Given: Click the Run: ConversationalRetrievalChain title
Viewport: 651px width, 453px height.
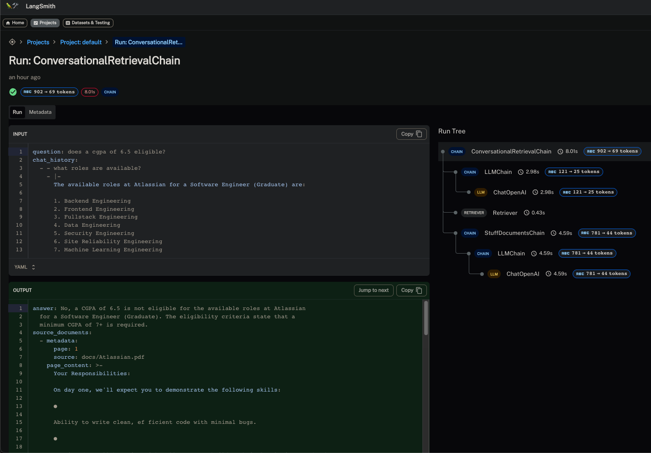Looking at the screenshot, I should coord(94,61).
